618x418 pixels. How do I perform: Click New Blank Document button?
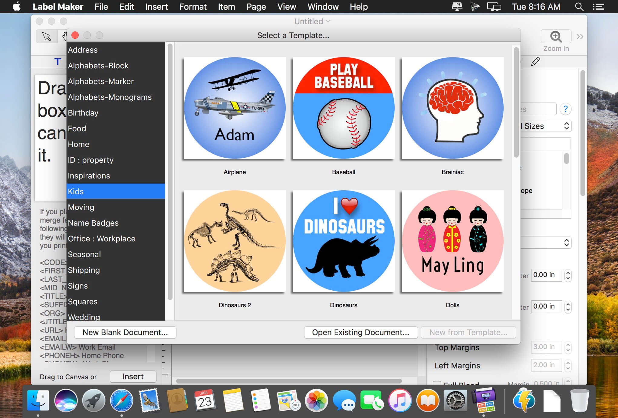click(125, 333)
